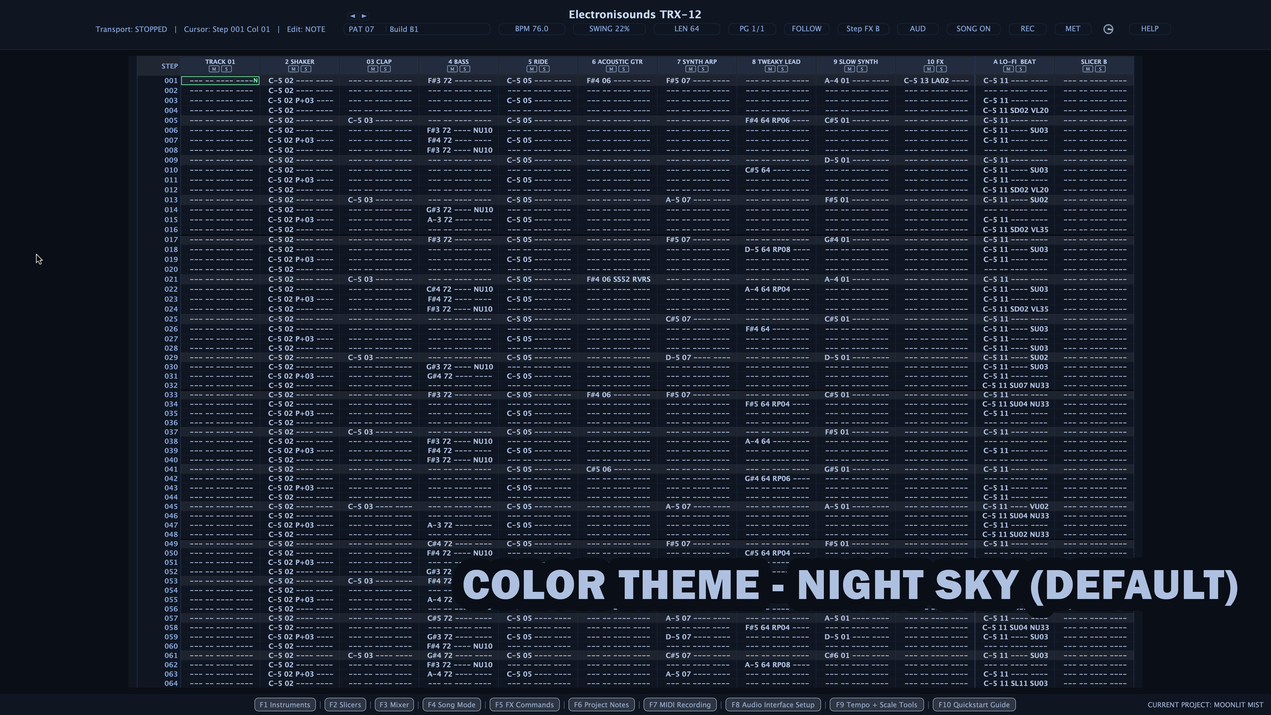The image size is (1271, 715).
Task: Mute the 2 SHAKER track
Action: (293, 69)
